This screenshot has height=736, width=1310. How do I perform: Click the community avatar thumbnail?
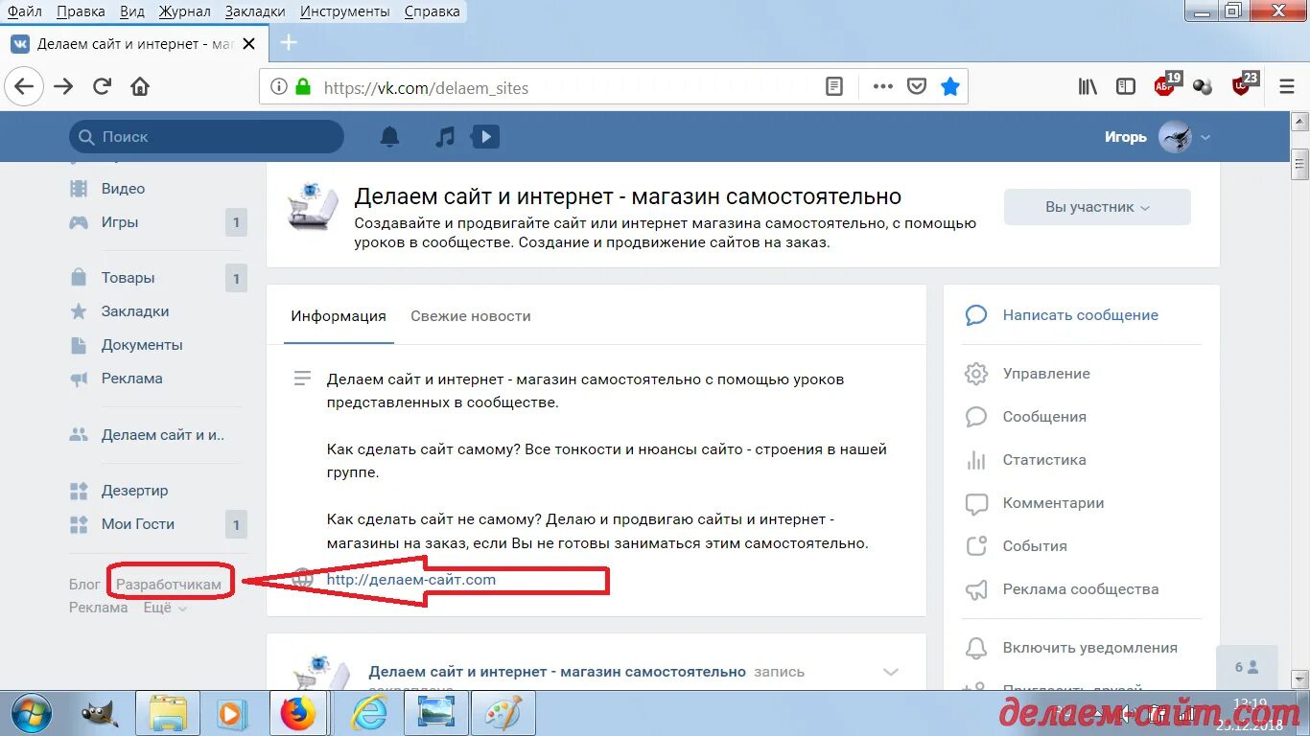pos(313,206)
